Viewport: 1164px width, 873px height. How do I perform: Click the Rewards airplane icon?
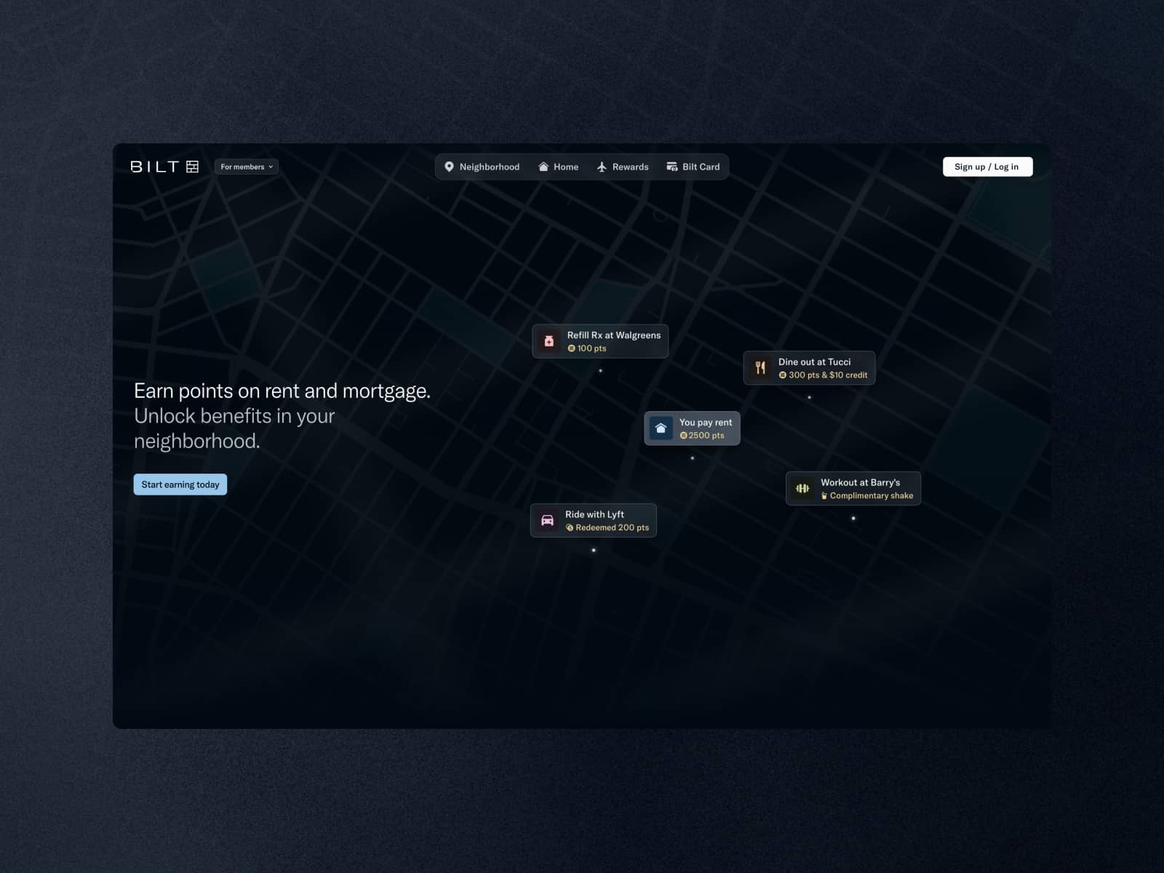pos(602,167)
